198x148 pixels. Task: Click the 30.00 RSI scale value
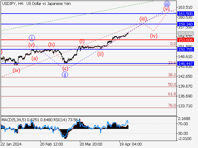point(183,133)
